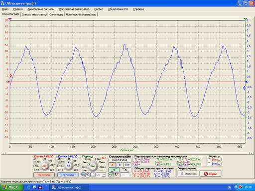Select sync source Ext
This screenshot has height=191, width=255.
pos(127,165)
